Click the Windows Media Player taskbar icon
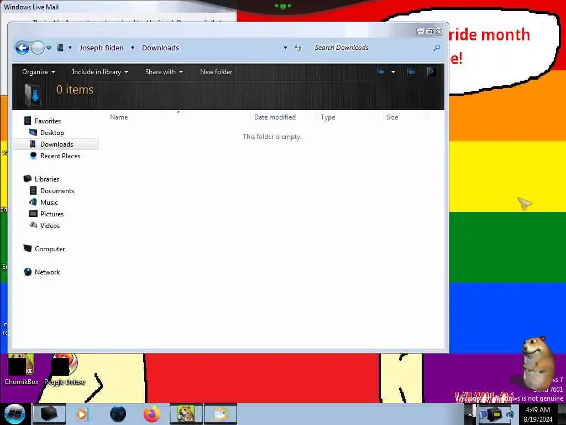The width and height of the screenshot is (566, 425). pyautogui.click(x=82, y=414)
